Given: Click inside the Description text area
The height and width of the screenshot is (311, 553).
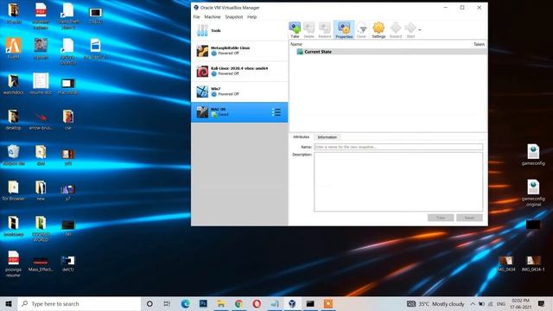Looking at the screenshot, I should (398, 182).
